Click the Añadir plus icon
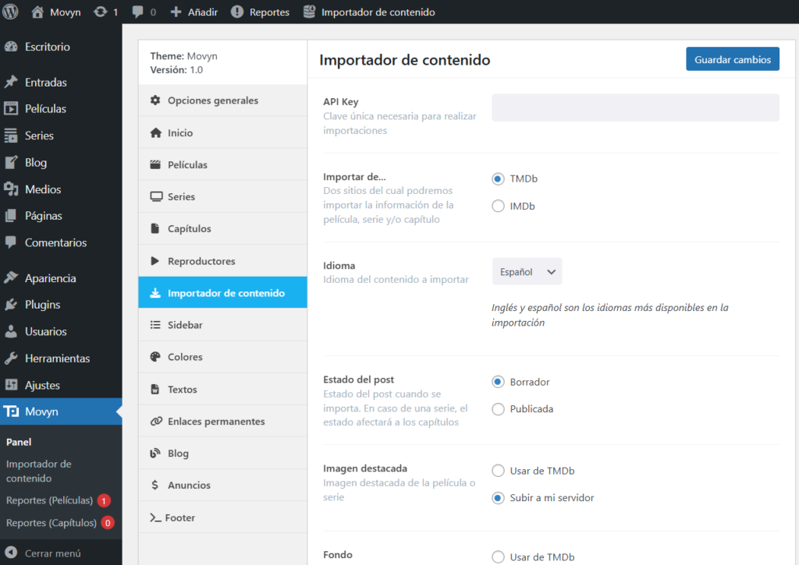The image size is (799, 565). (x=177, y=12)
